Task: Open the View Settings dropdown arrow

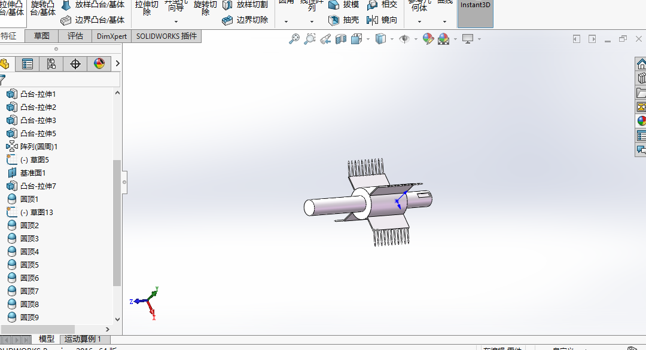Action: point(479,39)
